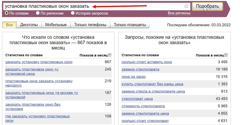Select the По регионам radio button
This screenshot has height=125, width=242.
coord(38,13)
